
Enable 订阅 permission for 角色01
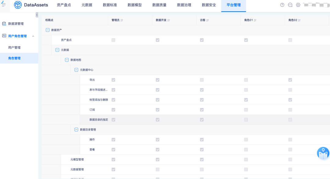(246, 110)
